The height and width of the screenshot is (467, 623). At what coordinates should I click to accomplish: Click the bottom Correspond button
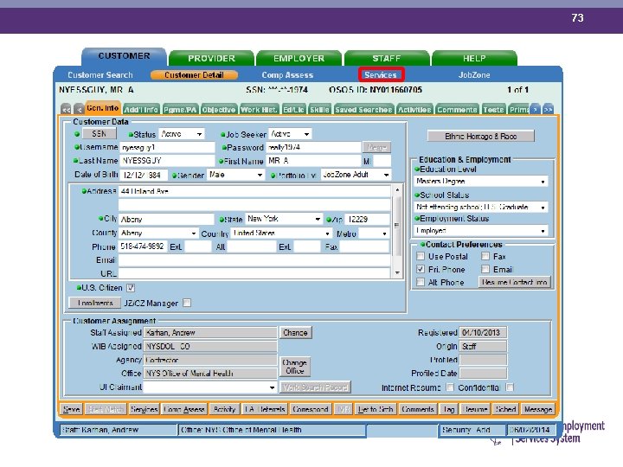(311, 409)
